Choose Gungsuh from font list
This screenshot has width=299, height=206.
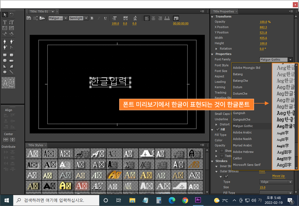click(x=252, y=113)
